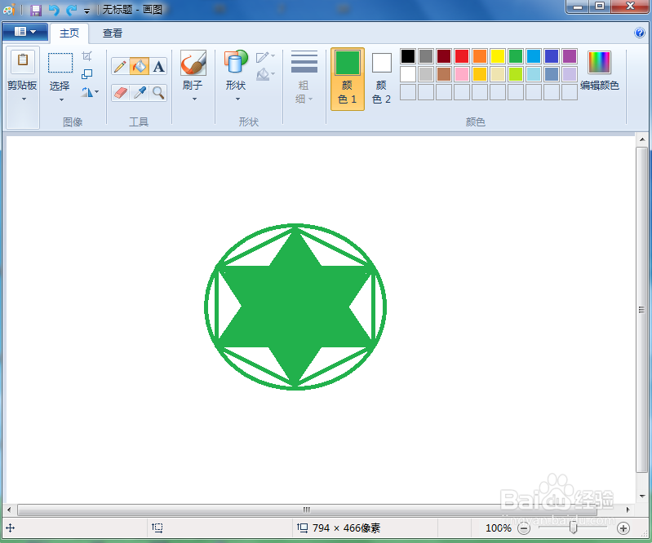Click the Resize and skew icon
This screenshot has width=652, height=543.
pyautogui.click(x=86, y=74)
